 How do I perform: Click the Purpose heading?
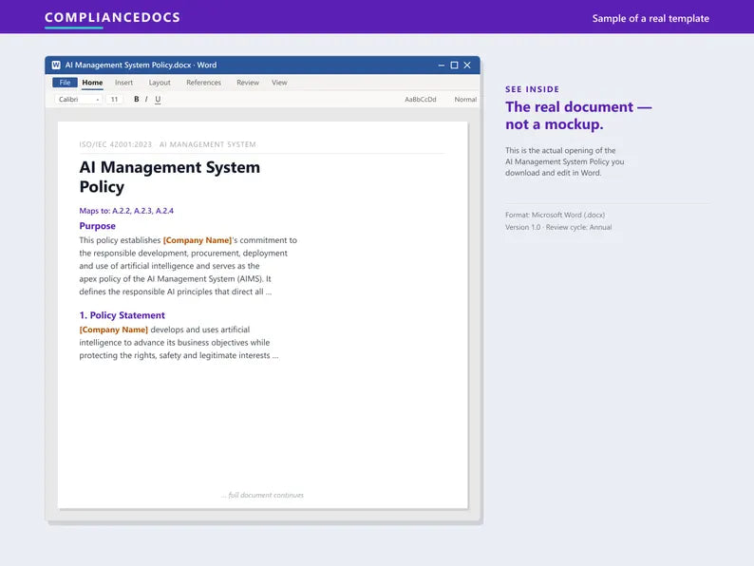(97, 225)
